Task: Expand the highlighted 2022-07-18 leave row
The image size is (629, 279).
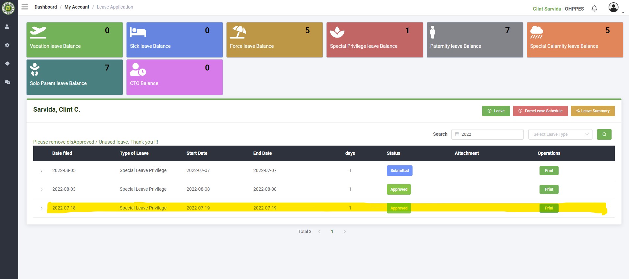Action: 41,208
